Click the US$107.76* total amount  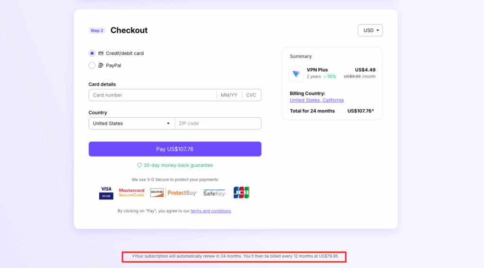(x=361, y=111)
